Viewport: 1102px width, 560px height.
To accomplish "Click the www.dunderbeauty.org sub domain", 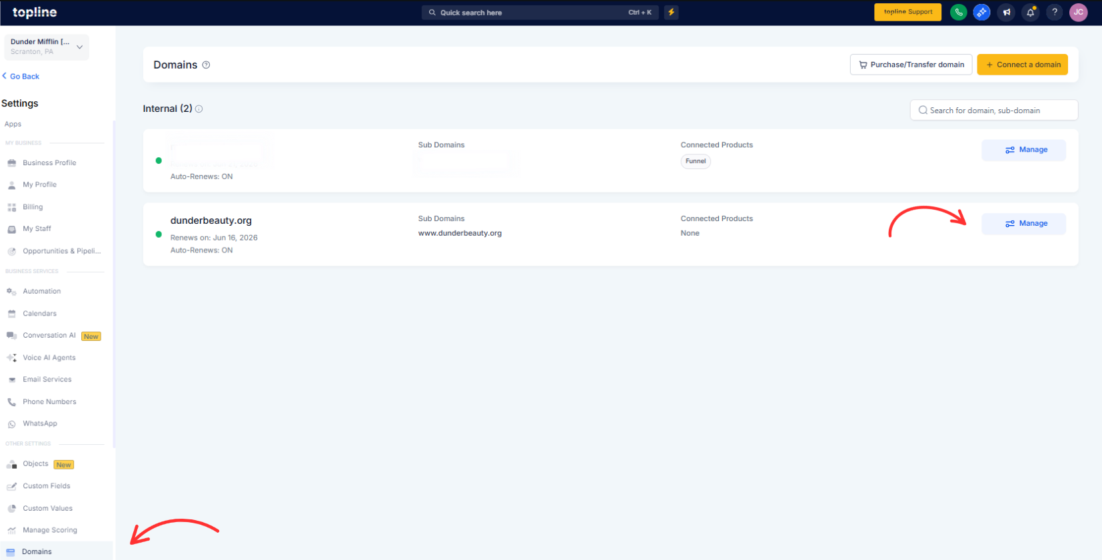I will pyautogui.click(x=460, y=233).
